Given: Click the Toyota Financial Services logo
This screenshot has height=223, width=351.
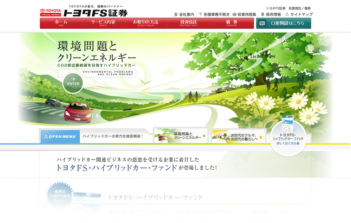Looking at the screenshot, I should [x=50, y=13].
